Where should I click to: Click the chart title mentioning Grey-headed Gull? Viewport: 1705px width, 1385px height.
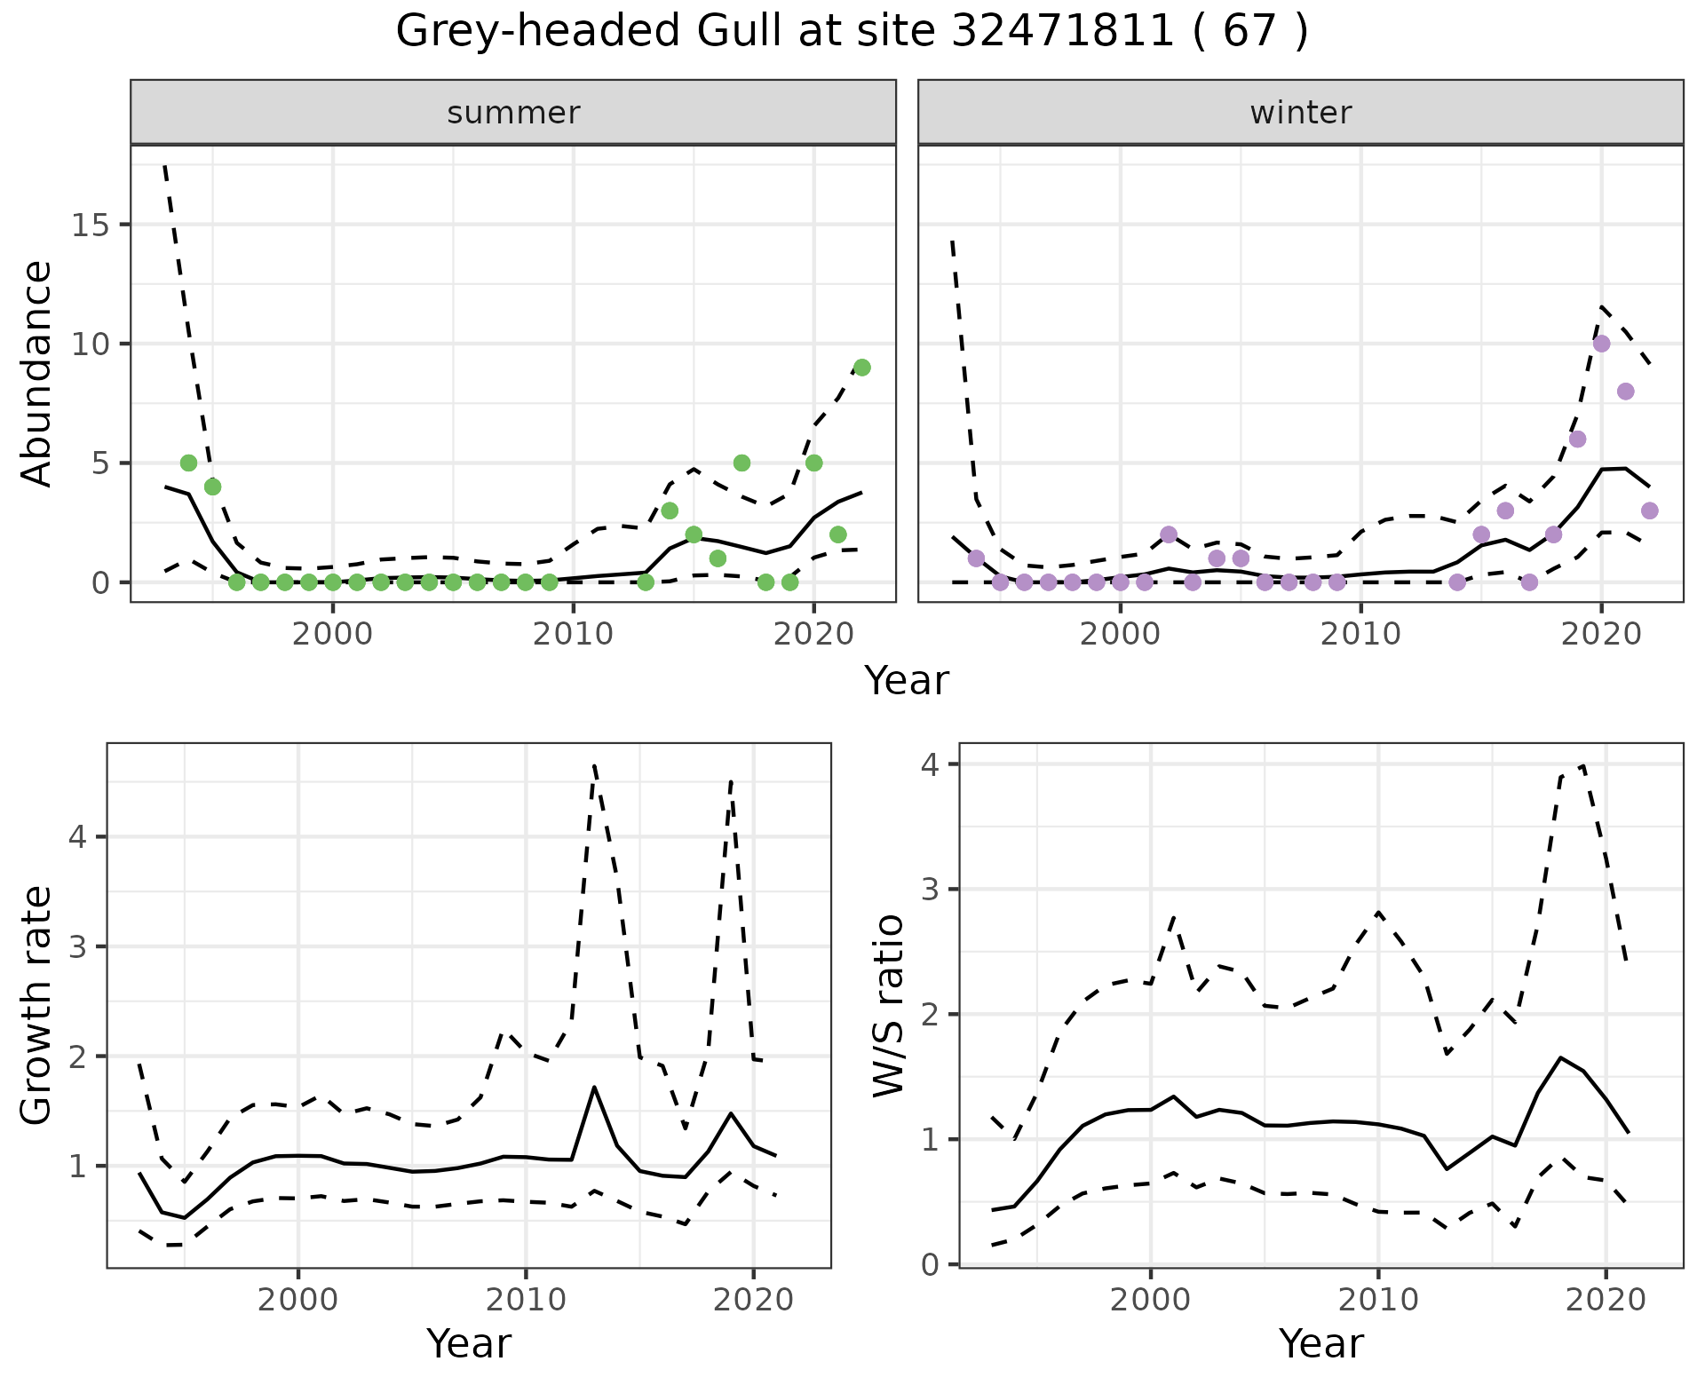pyautogui.click(x=852, y=32)
